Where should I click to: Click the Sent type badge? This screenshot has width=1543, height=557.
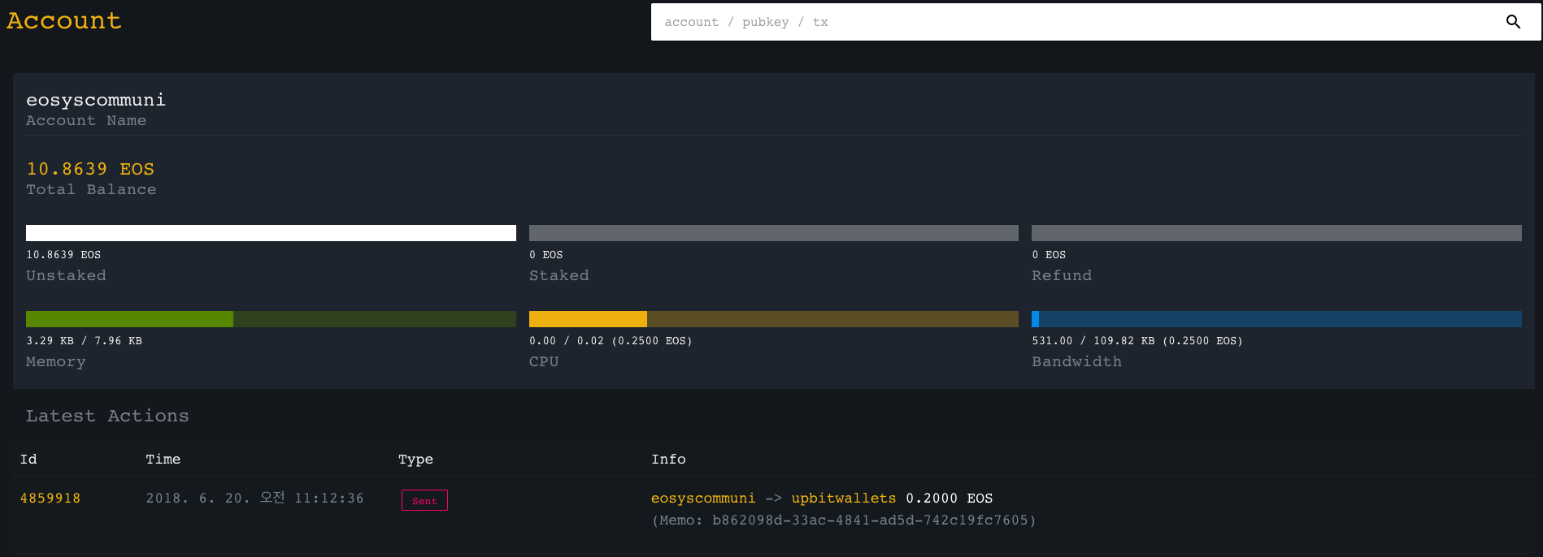(424, 500)
